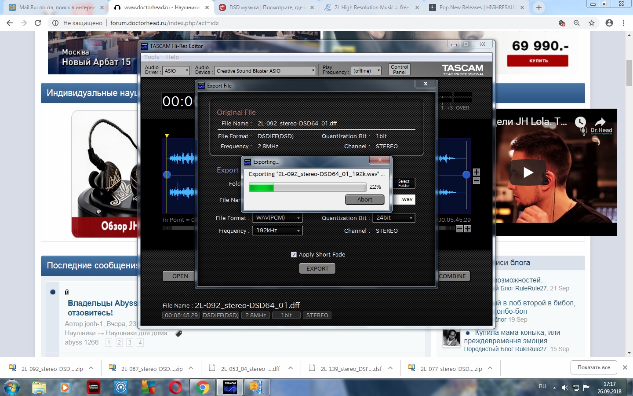
Task: Play the JH Lola YouTube video
Action: pos(528,172)
